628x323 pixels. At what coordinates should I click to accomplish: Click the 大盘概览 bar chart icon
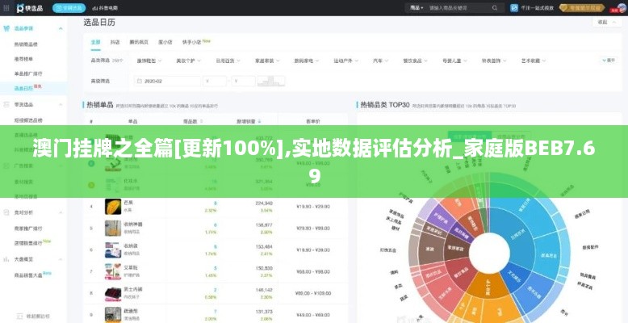pyautogui.click(x=6, y=259)
